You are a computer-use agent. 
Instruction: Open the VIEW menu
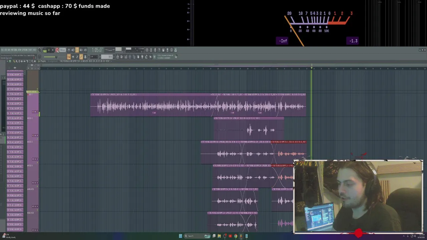click(20, 50)
